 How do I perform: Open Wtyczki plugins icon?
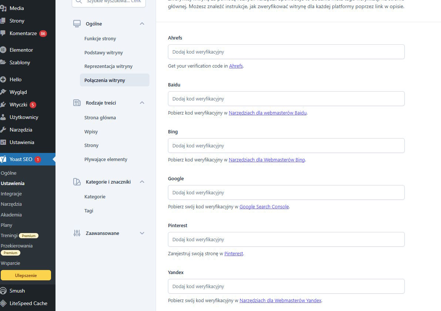[4, 104]
